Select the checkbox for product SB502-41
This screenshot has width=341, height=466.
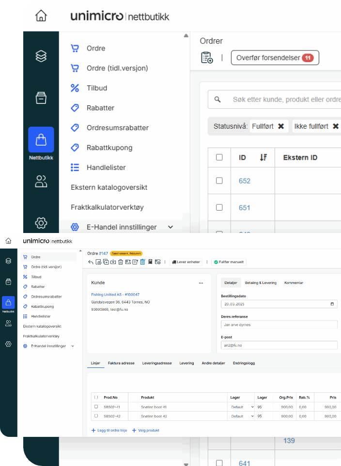coord(96,407)
